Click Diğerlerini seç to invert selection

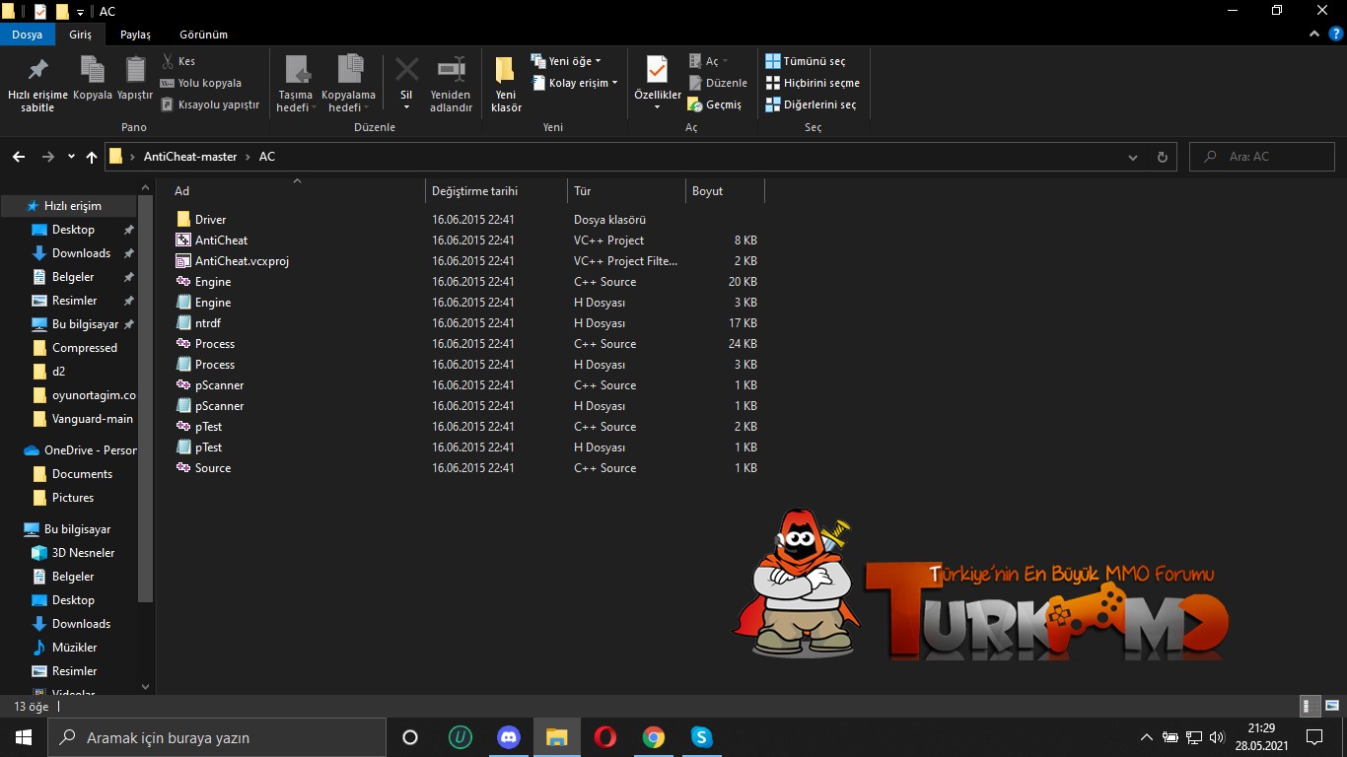(811, 104)
